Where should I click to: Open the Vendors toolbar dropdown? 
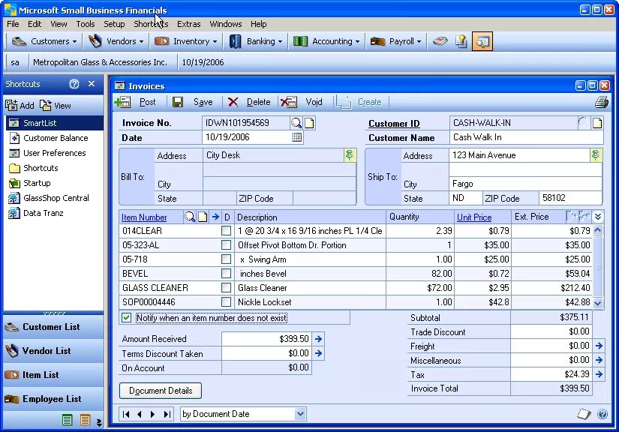116,41
